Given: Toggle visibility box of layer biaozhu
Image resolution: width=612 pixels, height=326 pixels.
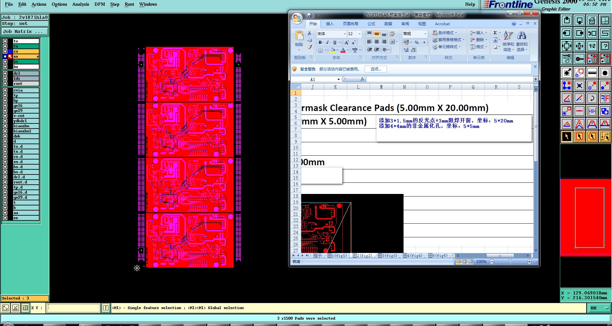Looking at the screenshot, I should tap(5, 126).
